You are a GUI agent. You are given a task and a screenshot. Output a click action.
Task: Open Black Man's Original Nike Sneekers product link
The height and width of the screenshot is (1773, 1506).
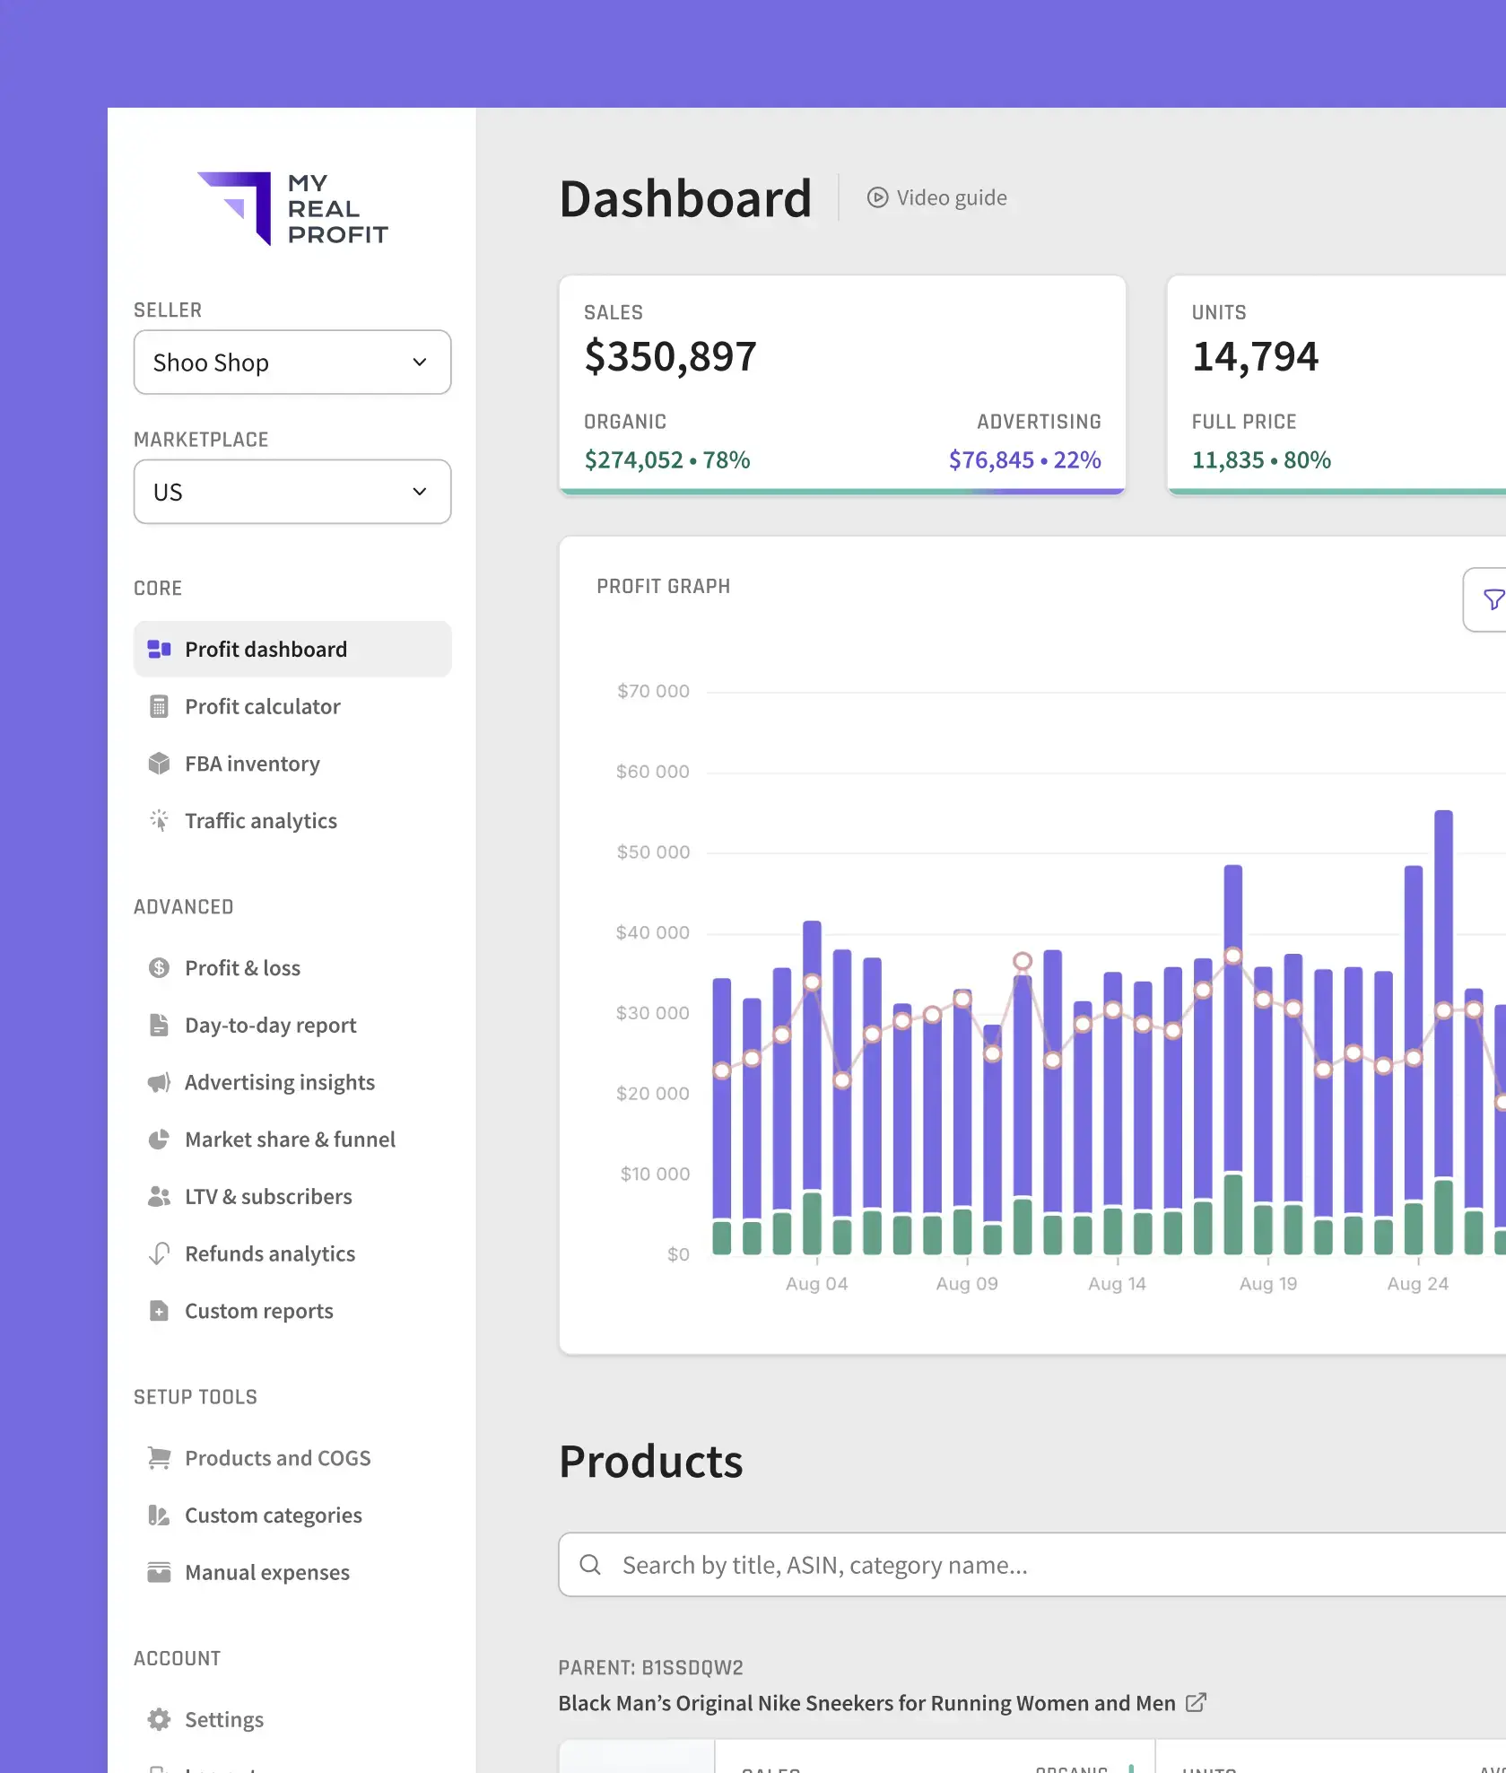[866, 1703]
